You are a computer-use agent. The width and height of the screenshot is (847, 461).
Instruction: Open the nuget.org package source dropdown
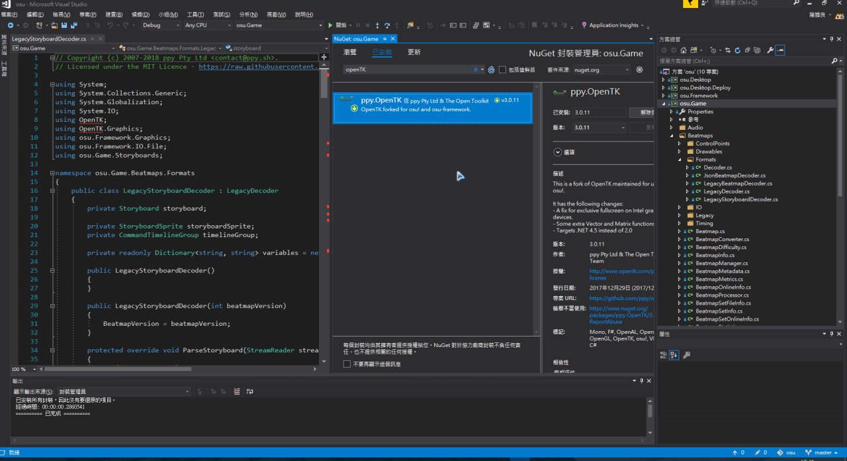coord(602,70)
